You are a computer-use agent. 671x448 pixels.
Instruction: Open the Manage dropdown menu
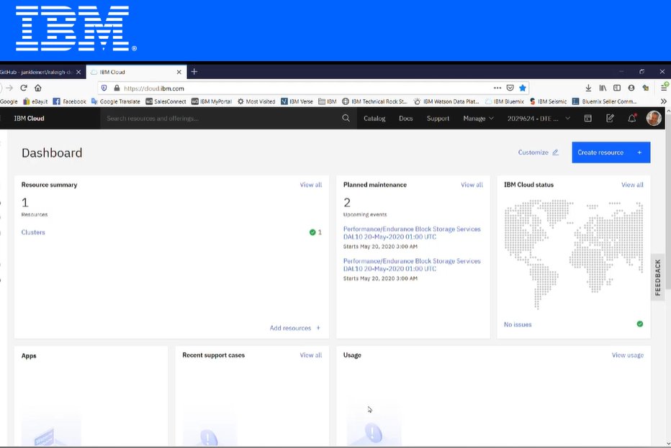[x=477, y=118]
